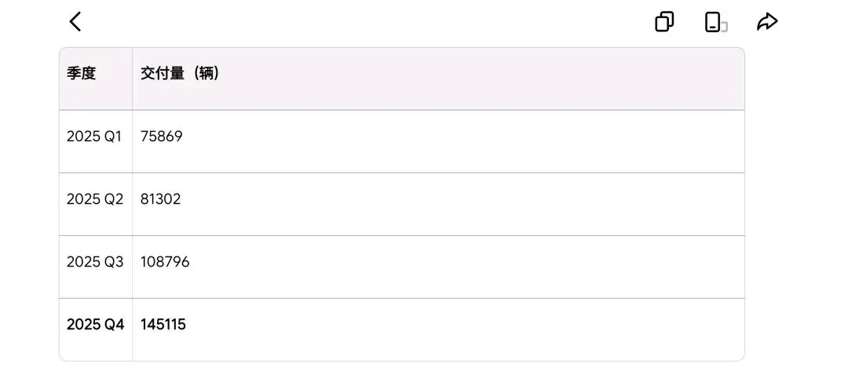The width and height of the screenshot is (848, 385).
Task: Click the 81302 delivery value
Action: click(x=161, y=199)
